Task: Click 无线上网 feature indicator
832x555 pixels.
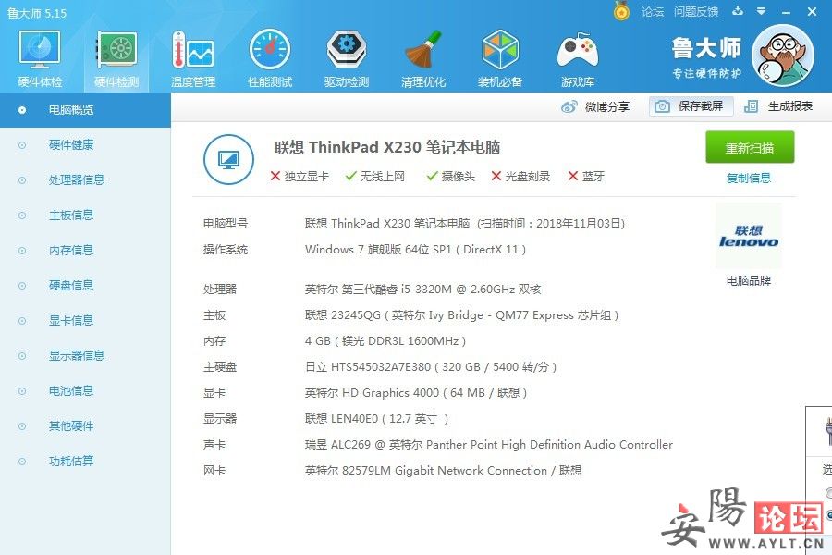Action: point(375,177)
